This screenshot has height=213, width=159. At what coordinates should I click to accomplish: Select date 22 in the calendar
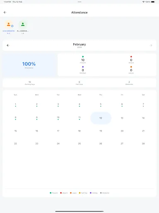coord(15,144)
